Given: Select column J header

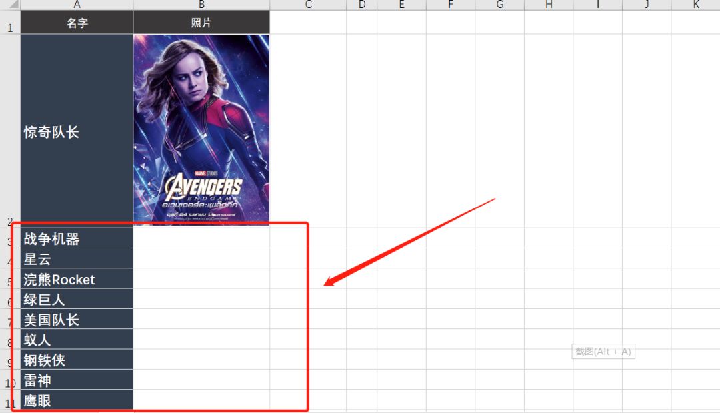Looking at the screenshot, I should point(647,5).
